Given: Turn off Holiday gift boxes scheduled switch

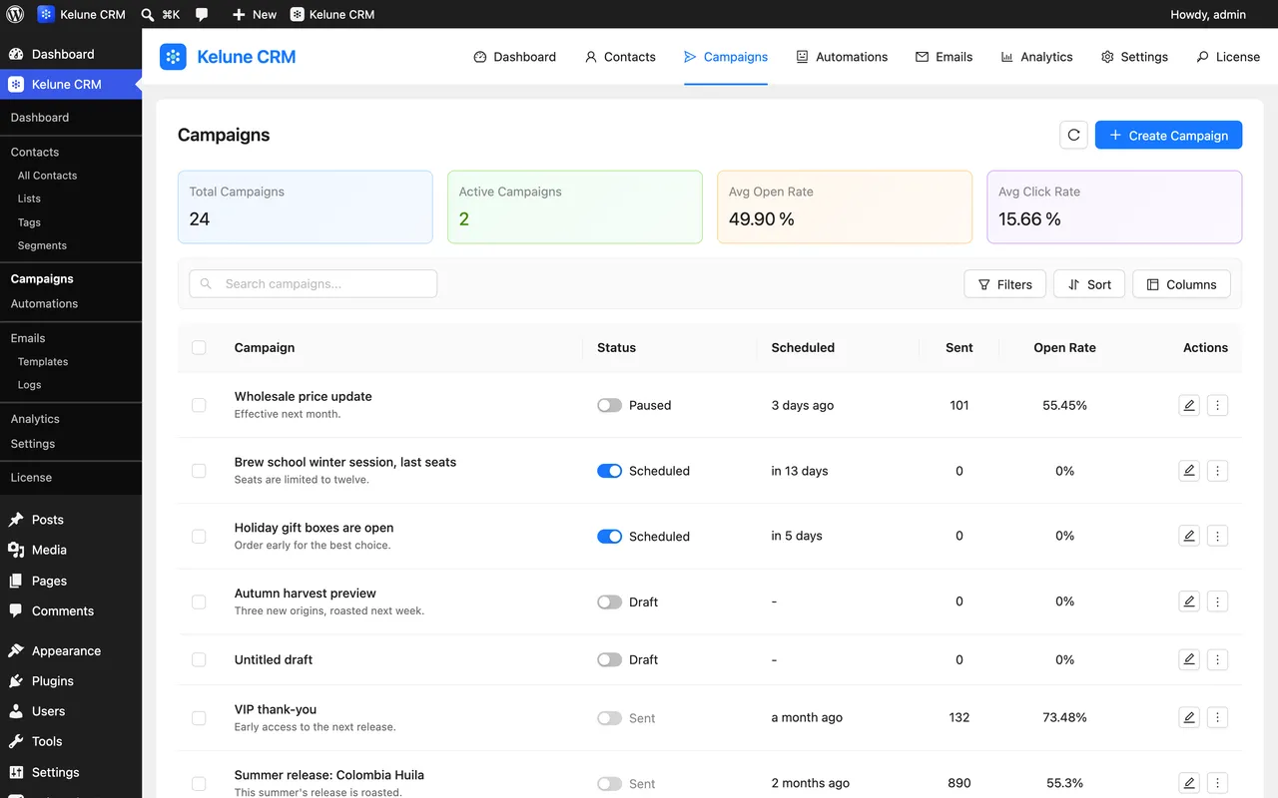Looking at the screenshot, I should pyautogui.click(x=609, y=537).
